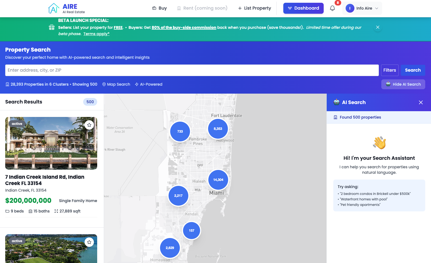Click the properties building icon in stats bar

pos(7,84)
